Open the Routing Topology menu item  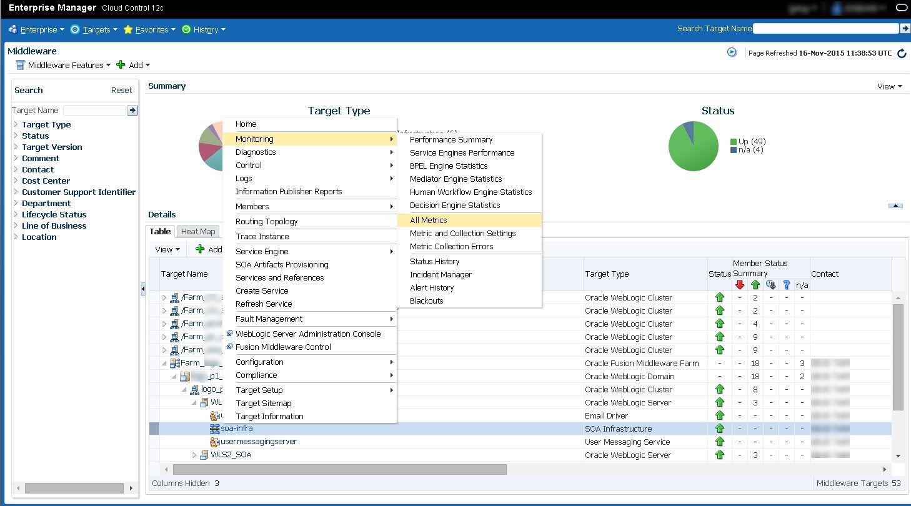click(267, 221)
